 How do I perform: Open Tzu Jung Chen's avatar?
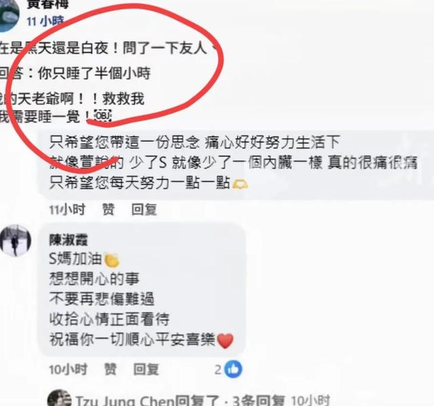click(x=59, y=399)
